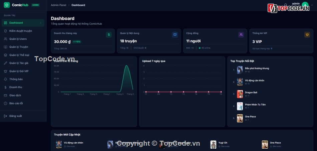Click the gold crown icon in Thống kê VIP card

click(x=307, y=35)
